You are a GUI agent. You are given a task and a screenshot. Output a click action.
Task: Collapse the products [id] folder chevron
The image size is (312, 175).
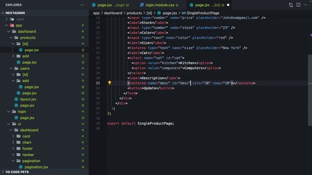coord(13,44)
